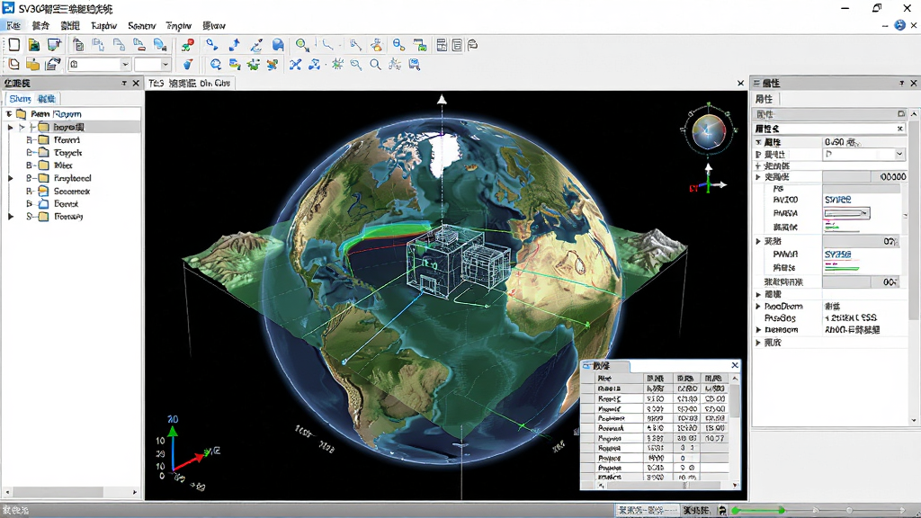Open the blue globe help icon beside the menu bar
Screen dimensions: 921x518
[899, 25]
